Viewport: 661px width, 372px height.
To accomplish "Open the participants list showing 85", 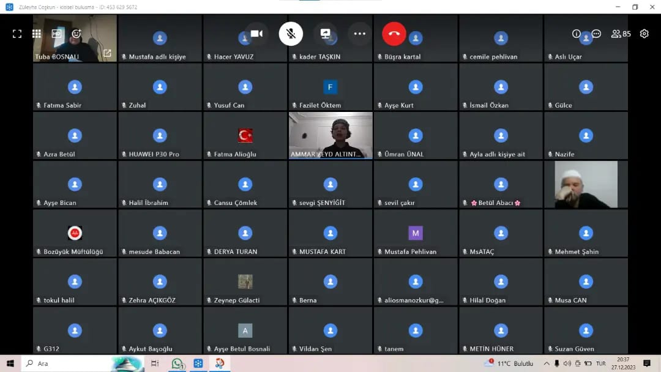I will pos(621,34).
